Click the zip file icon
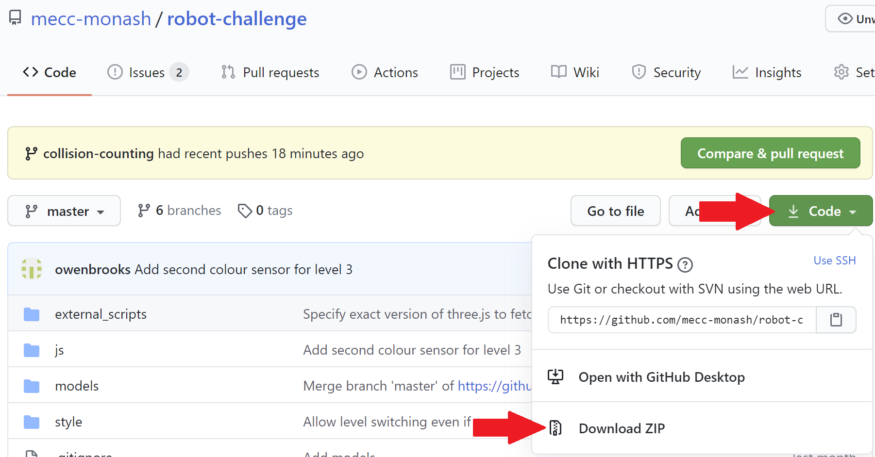This screenshot has width=875, height=457. pyautogui.click(x=555, y=428)
